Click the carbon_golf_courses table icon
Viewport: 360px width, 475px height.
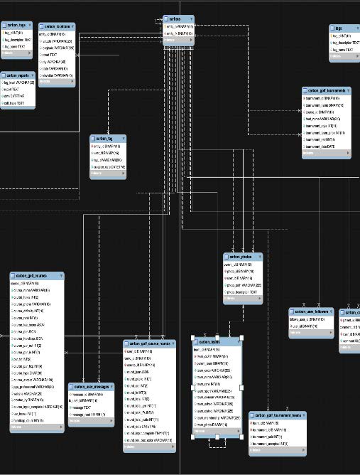[13, 276]
